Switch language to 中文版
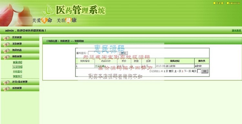Image resolution: width=242 pixels, height=124 pixels. tap(218, 3)
